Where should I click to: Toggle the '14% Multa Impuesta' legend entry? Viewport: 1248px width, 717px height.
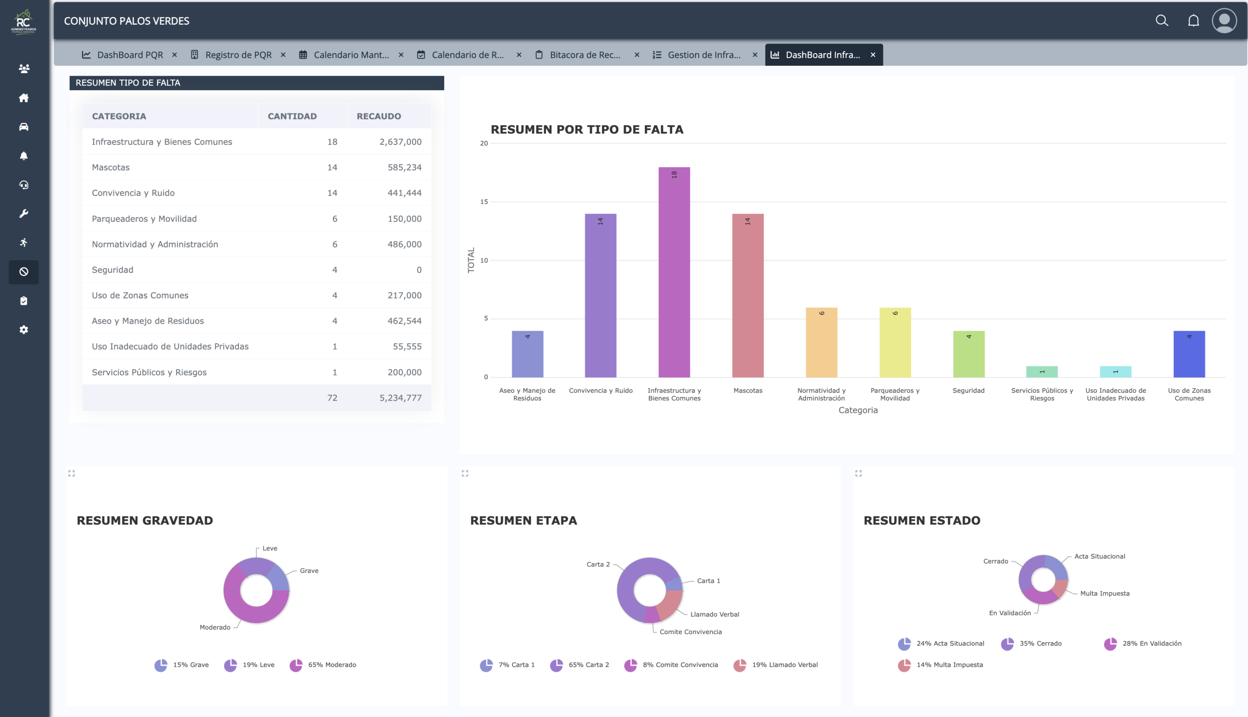pos(941,665)
